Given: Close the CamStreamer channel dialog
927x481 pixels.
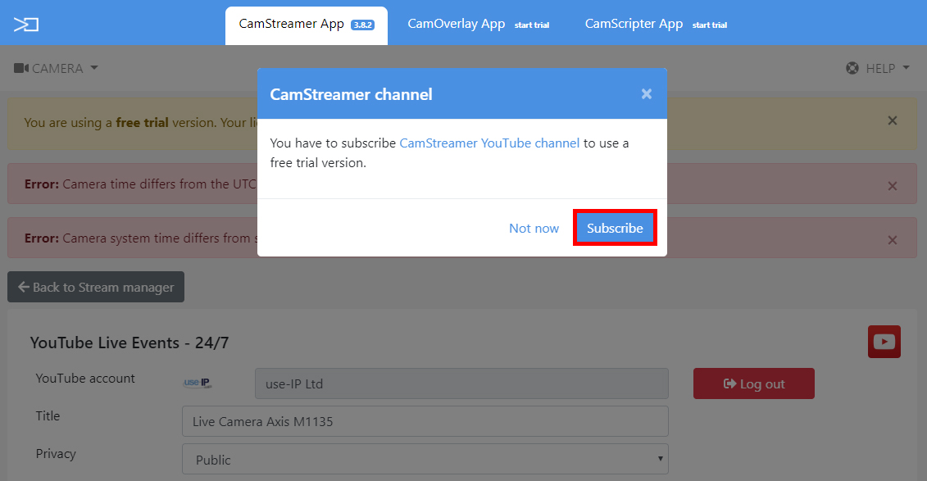Looking at the screenshot, I should [646, 94].
